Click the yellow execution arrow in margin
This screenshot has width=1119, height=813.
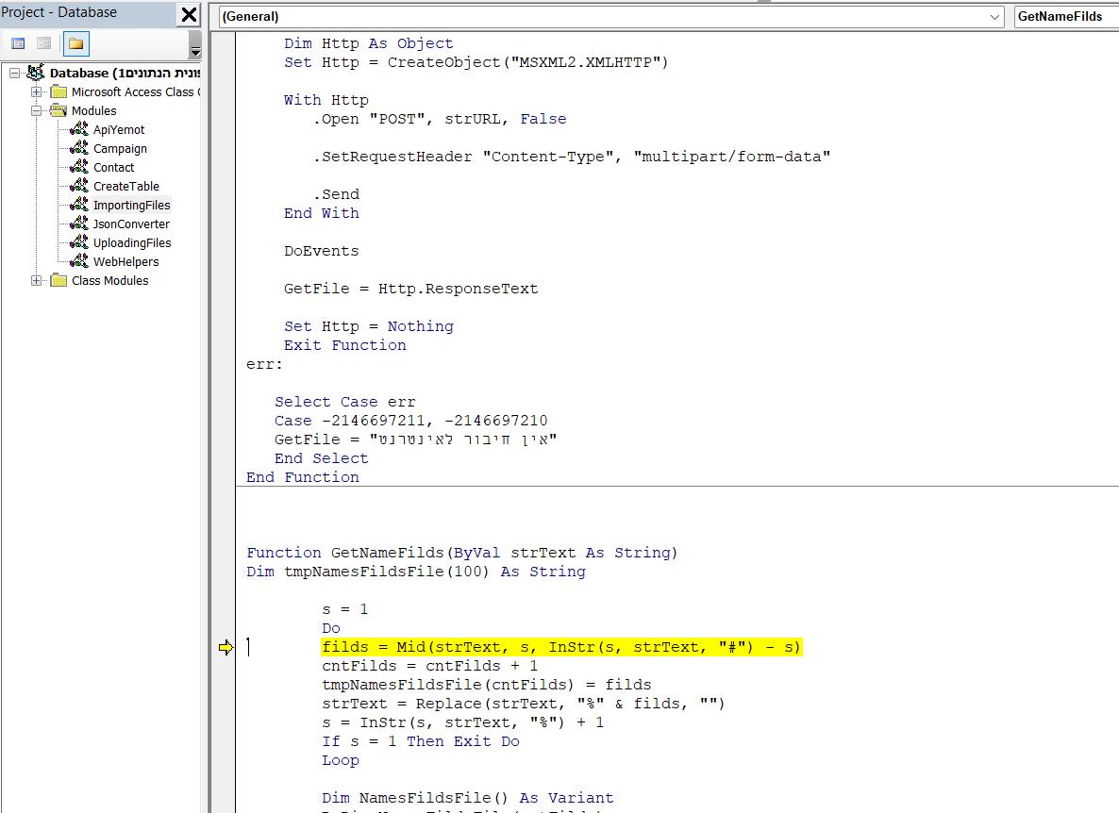225,647
